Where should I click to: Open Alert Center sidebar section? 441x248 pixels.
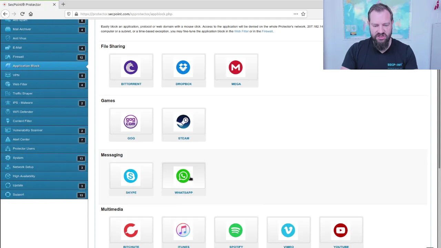[44, 139]
